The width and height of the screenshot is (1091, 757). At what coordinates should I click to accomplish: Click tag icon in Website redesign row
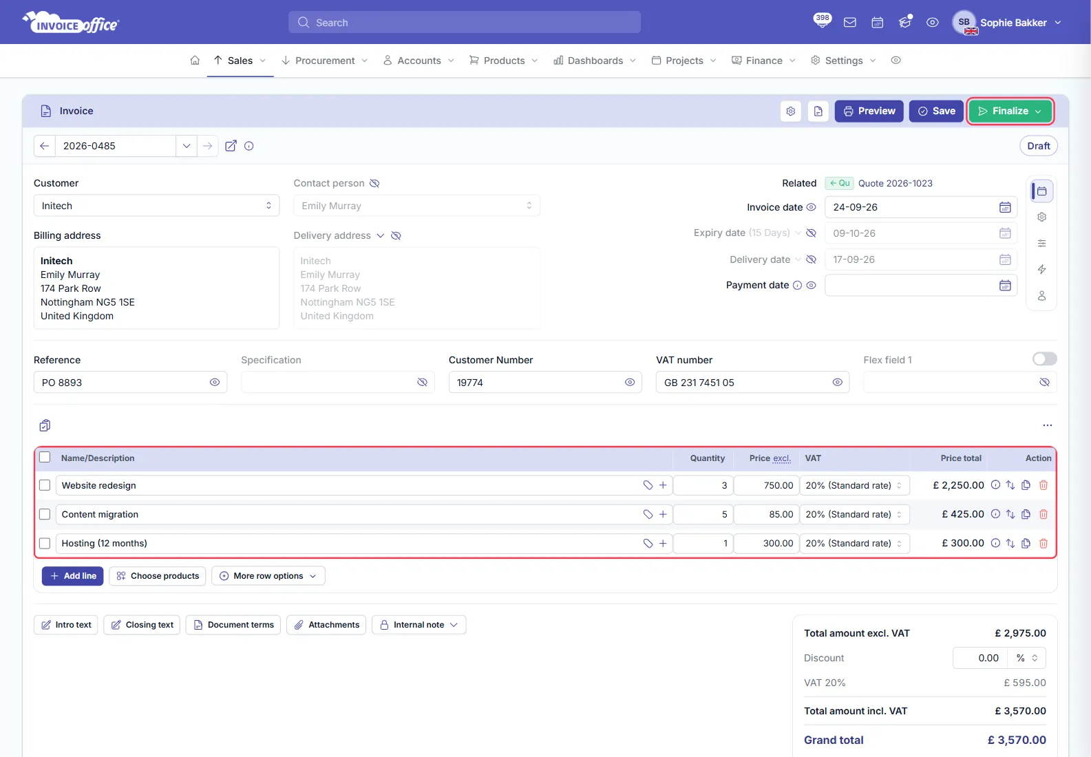coord(648,485)
